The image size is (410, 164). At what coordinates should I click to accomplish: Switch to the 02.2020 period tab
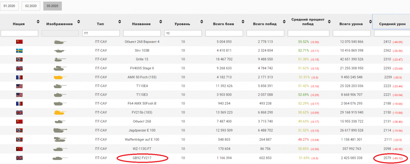pos(31,6)
